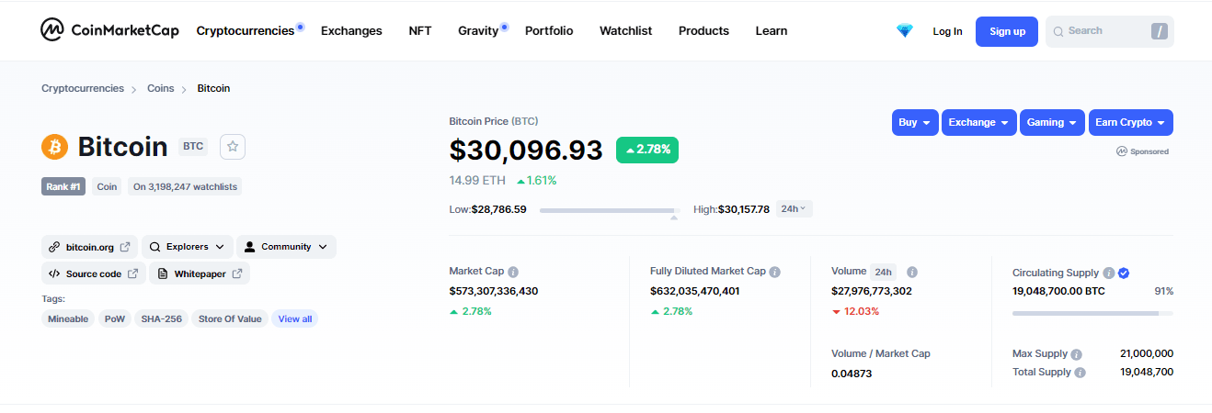Open the Gravity menu item
Screen dimensions: 1212x413
click(478, 30)
